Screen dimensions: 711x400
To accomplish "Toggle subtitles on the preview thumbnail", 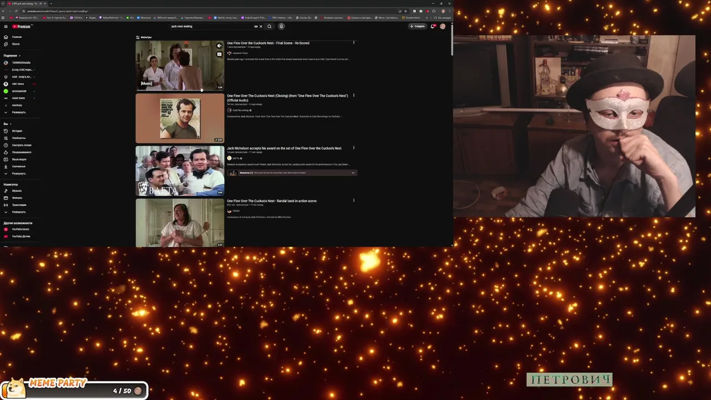I will point(219,54).
